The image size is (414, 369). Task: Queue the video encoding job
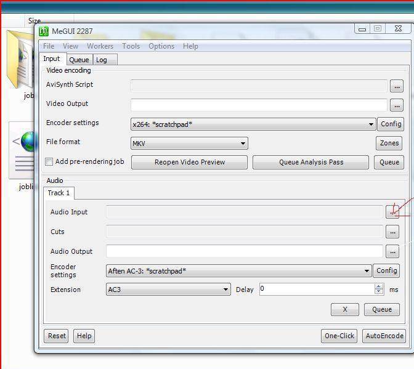[389, 162]
